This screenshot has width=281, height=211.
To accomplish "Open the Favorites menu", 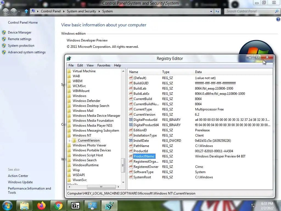I will [104, 65].
